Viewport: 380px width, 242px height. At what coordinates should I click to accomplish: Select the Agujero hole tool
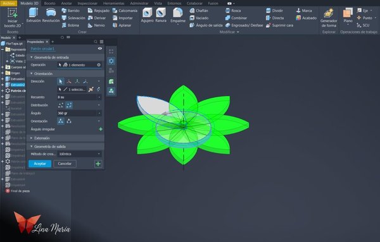pyautogui.click(x=147, y=15)
